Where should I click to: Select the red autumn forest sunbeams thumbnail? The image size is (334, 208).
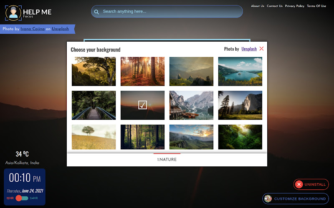coord(142,71)
